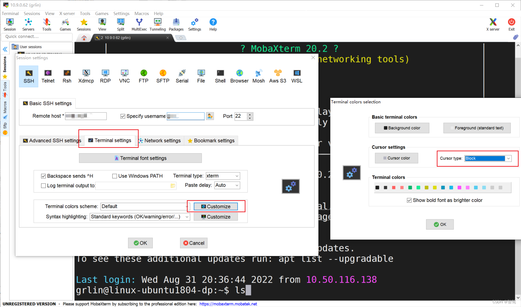The height and width of the screenshot is (307, 521).
Task: Switch to Network settings tab
Action: [x=160, y=141]
